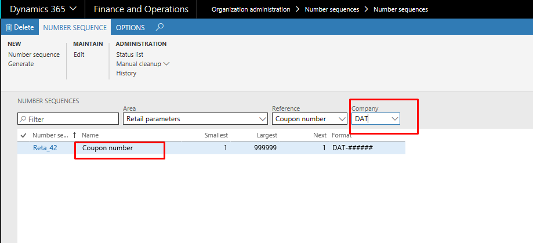Expand the Area dropdown for Retail parameters

click(x=262, y=119)
